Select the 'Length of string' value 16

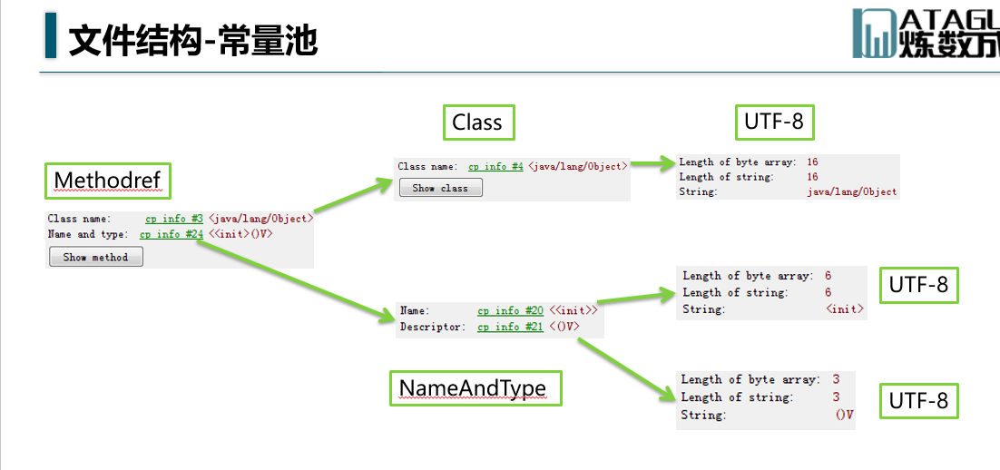[812, 177]
